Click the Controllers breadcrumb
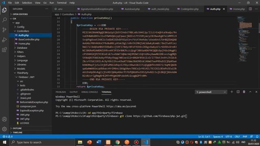Image resolution: width=260 pixels, height=146 pixels. pyautogui.click(x=68, y=15)
